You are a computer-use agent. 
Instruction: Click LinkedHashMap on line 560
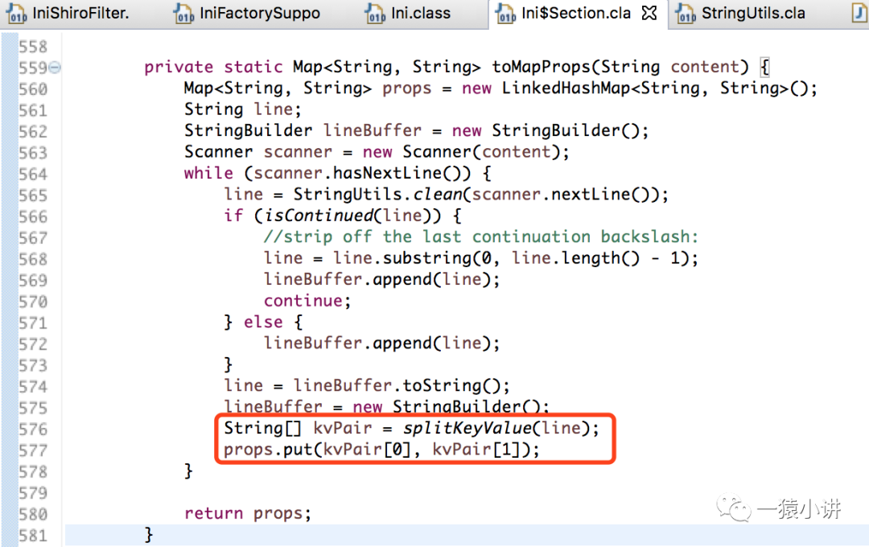pyautogui.click(x=566, y=88)
